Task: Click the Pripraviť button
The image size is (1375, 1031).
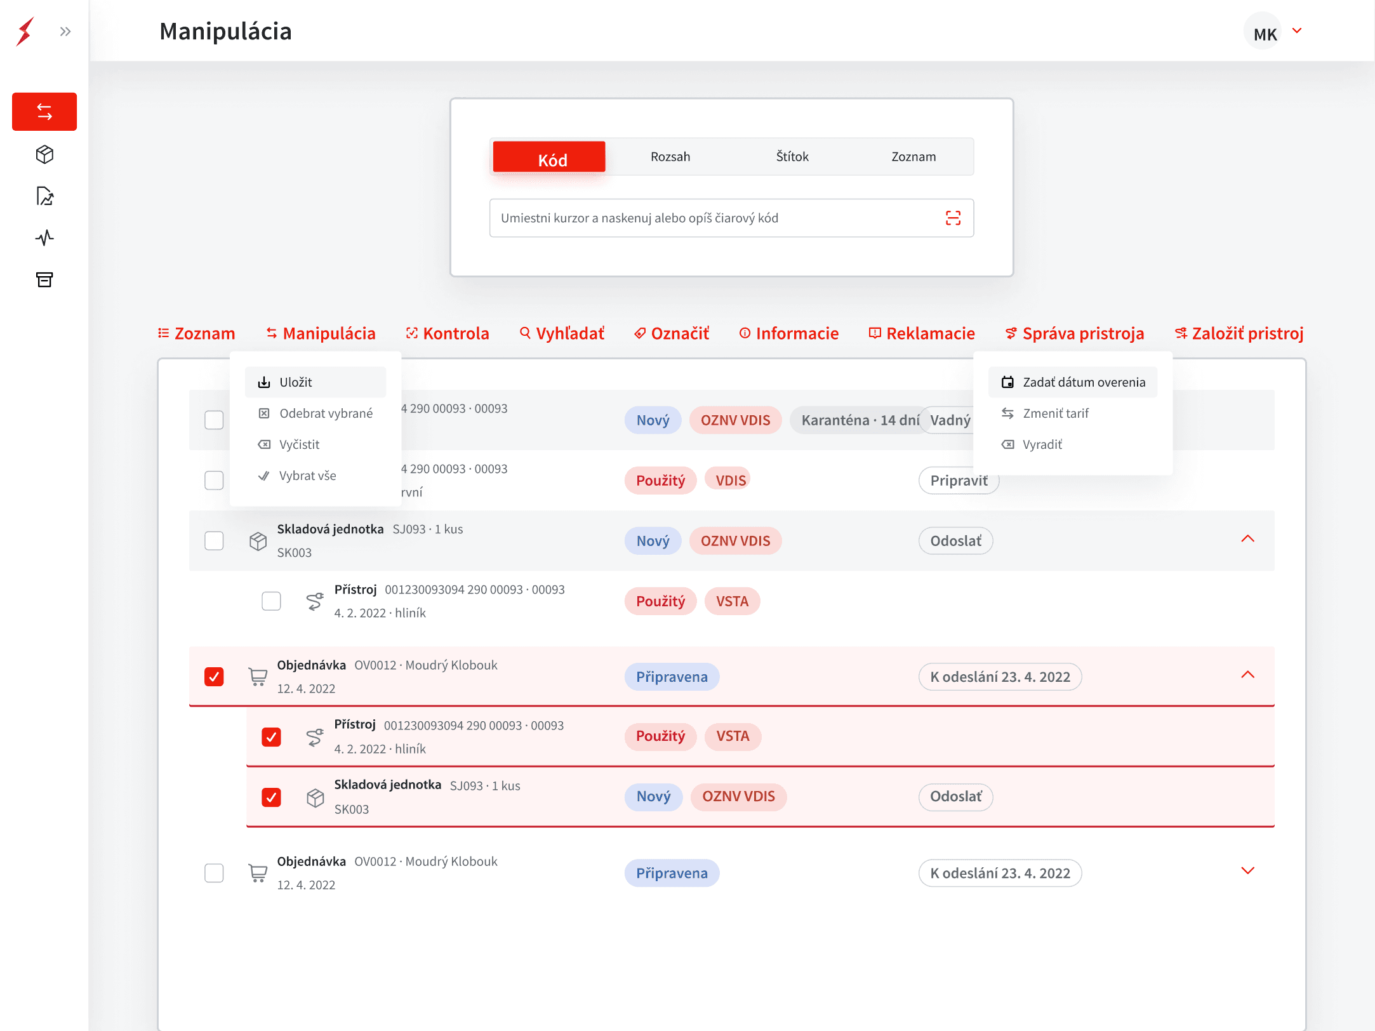Action: [959, 481]
